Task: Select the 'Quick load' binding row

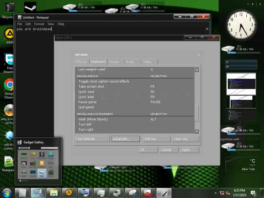Action: click(135, 97)
